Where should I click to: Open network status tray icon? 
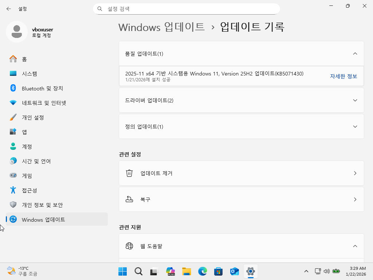tap(318, 271)
